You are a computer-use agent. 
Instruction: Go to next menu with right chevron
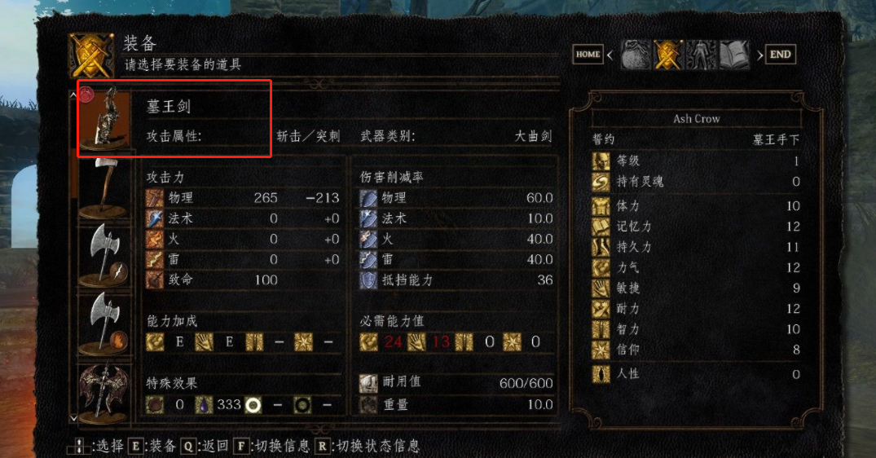click(759, 55)
